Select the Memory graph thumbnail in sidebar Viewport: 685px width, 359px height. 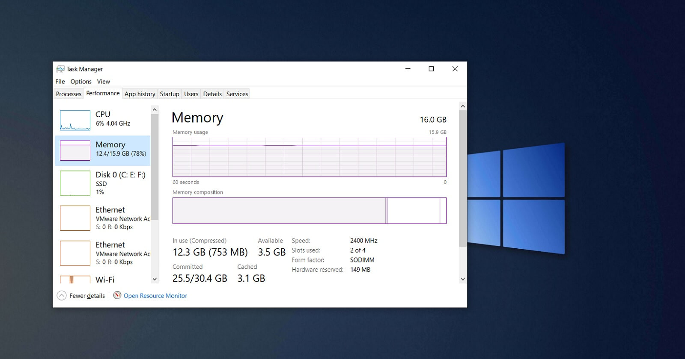click(75, 150)
